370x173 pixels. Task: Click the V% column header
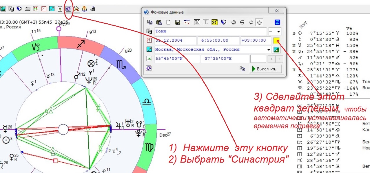pos(349,29)
